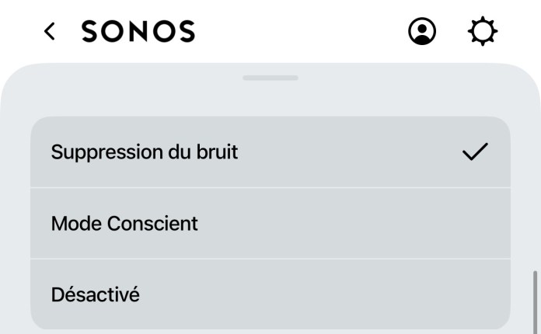
Task: Click the 'Suppression du bruit' text label
Action: click(145, 152)
